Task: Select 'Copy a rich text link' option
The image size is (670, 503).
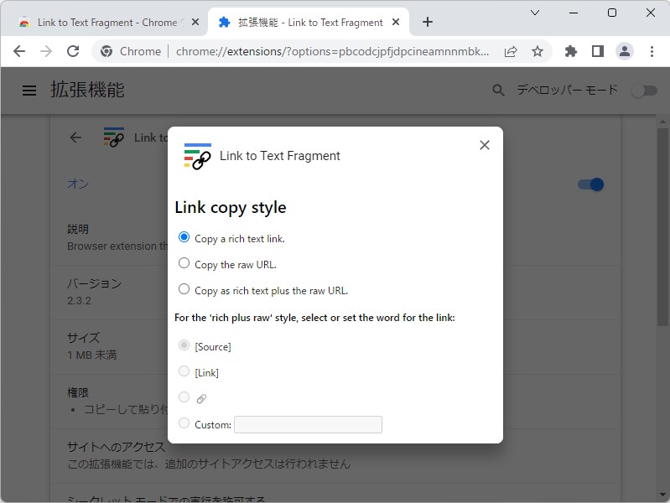Action: [184, 237]
